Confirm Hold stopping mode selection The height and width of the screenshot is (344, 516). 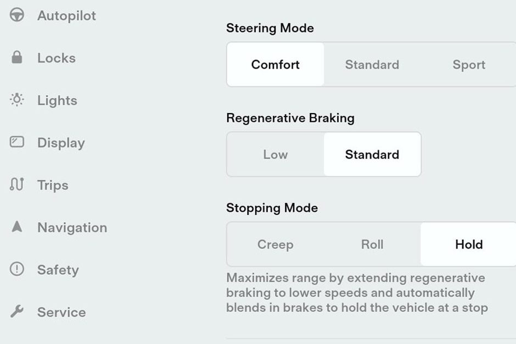[468, 244]
